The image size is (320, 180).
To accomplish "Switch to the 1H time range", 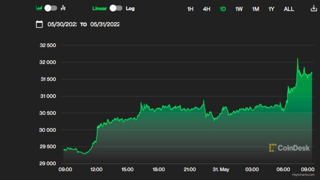I will tap(190, 9).
